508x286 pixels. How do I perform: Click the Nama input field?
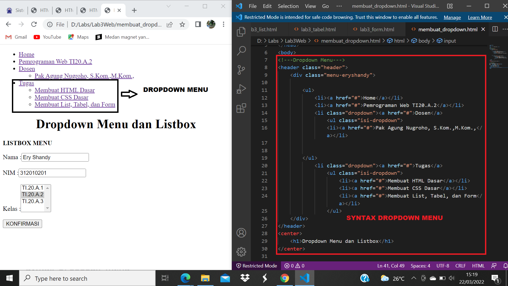point(55,157)
